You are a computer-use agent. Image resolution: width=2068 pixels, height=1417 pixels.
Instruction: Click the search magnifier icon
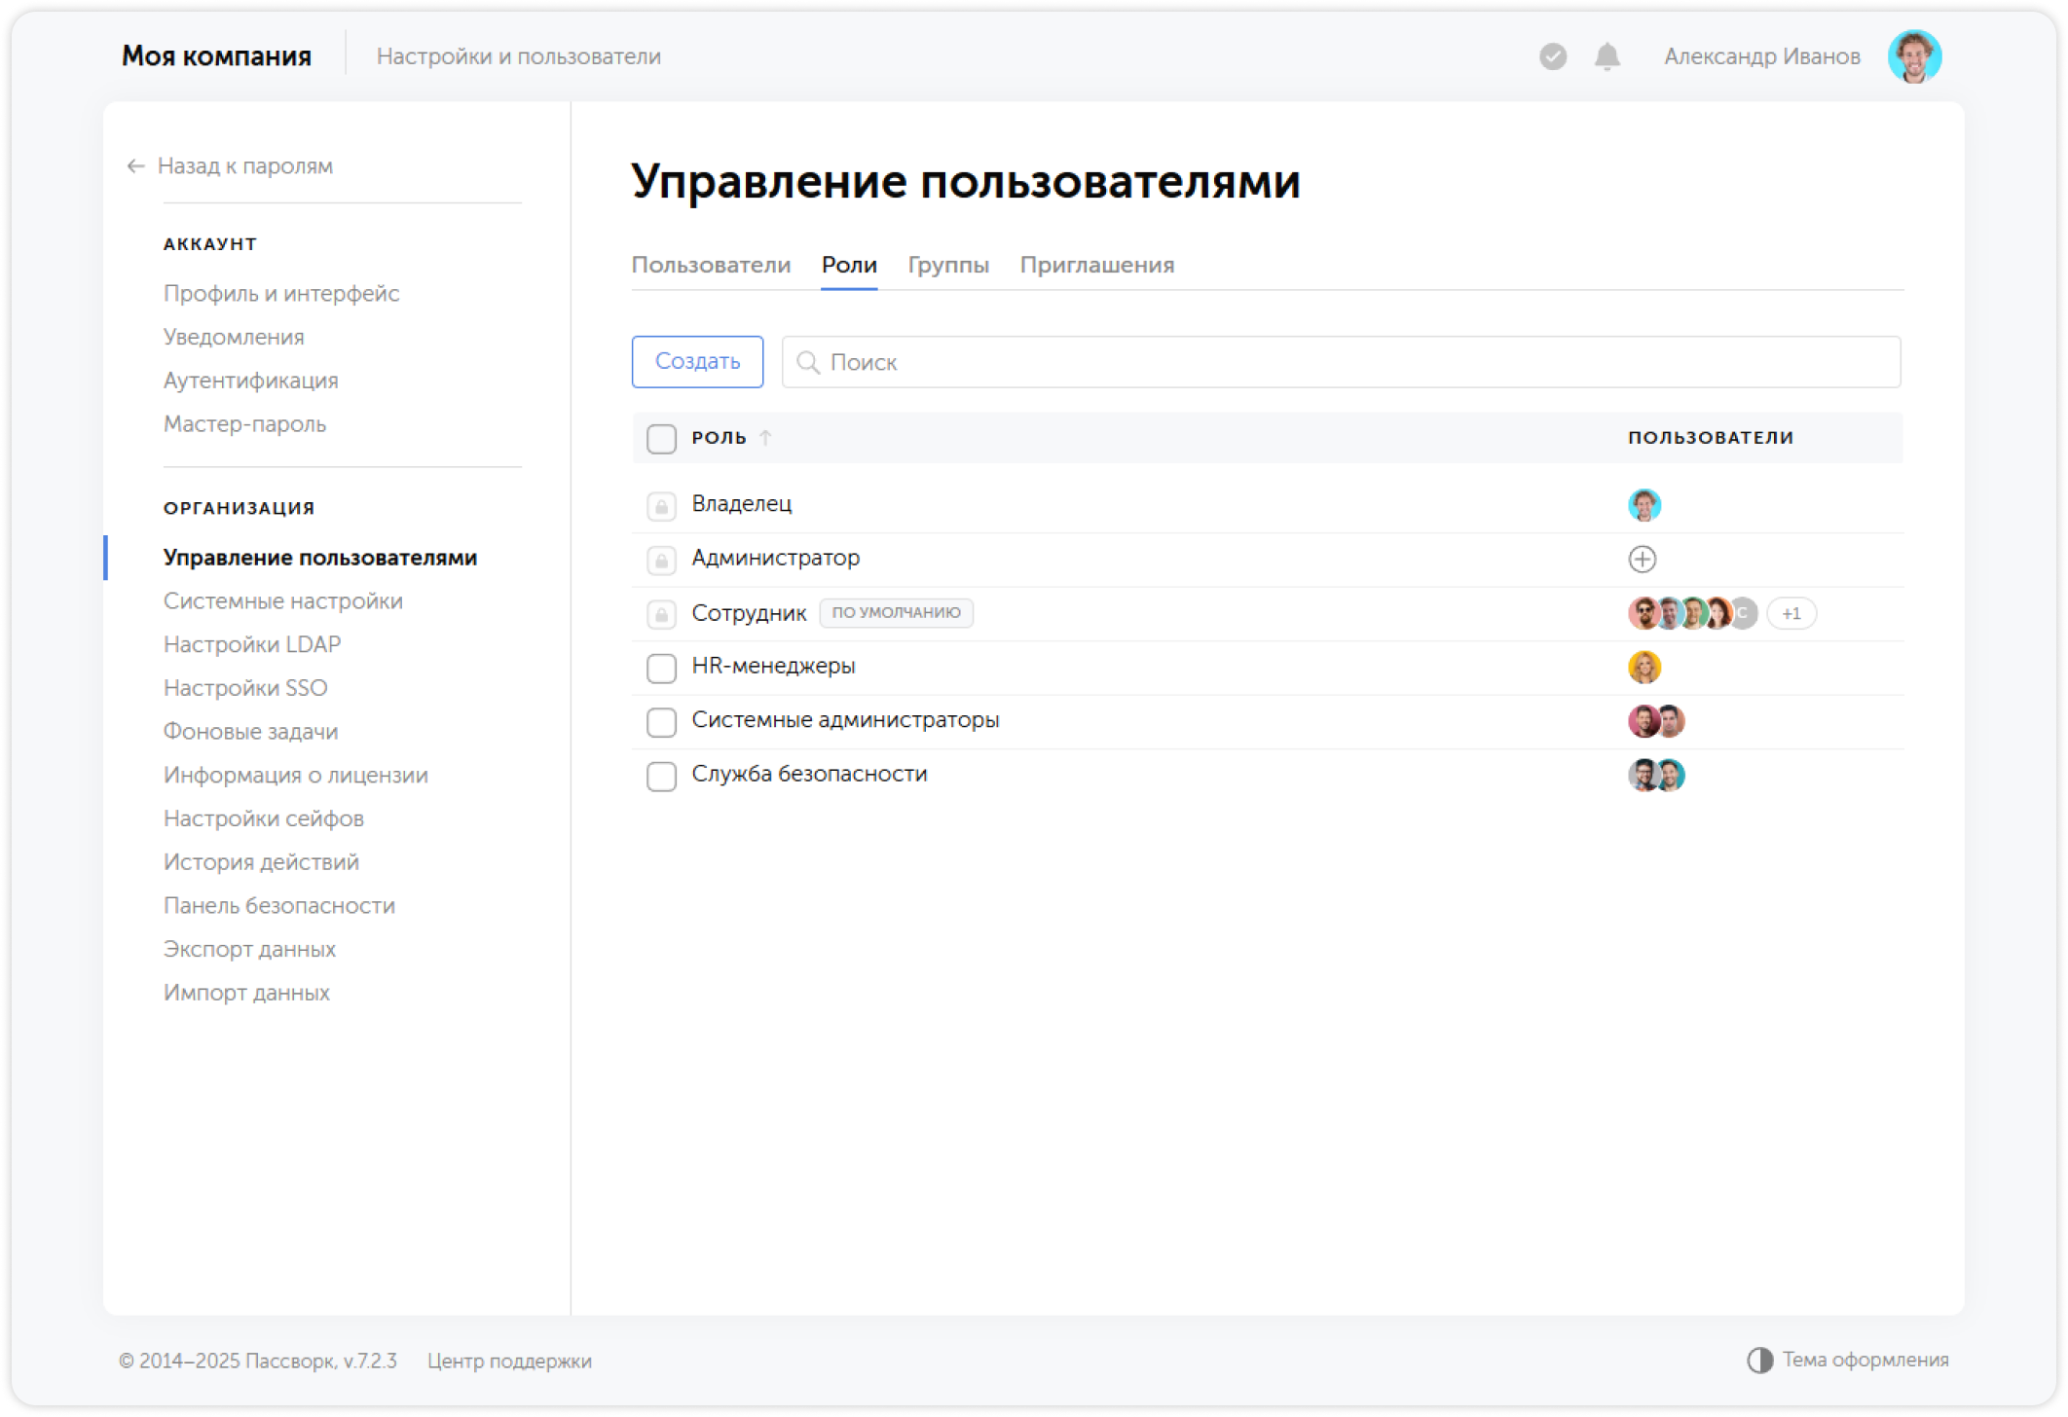pyautogui.click(x=809, y=362)
